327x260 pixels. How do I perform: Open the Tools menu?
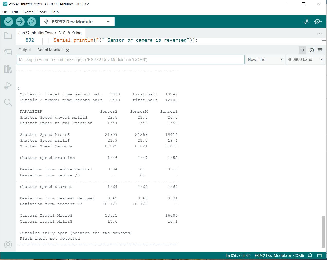point(42,12)
